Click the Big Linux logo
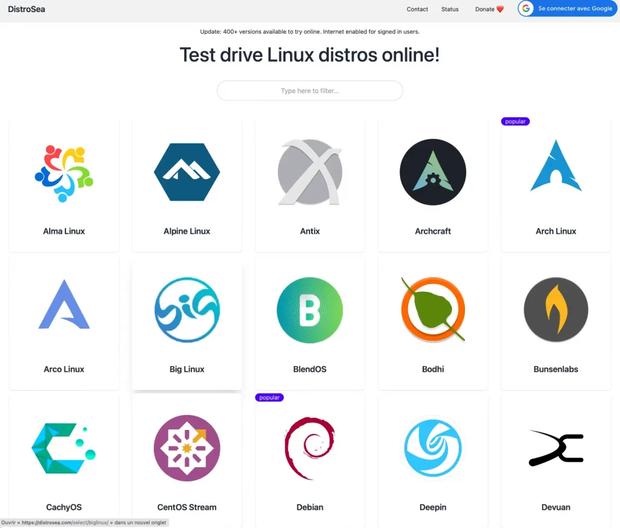 coord(187,310)
